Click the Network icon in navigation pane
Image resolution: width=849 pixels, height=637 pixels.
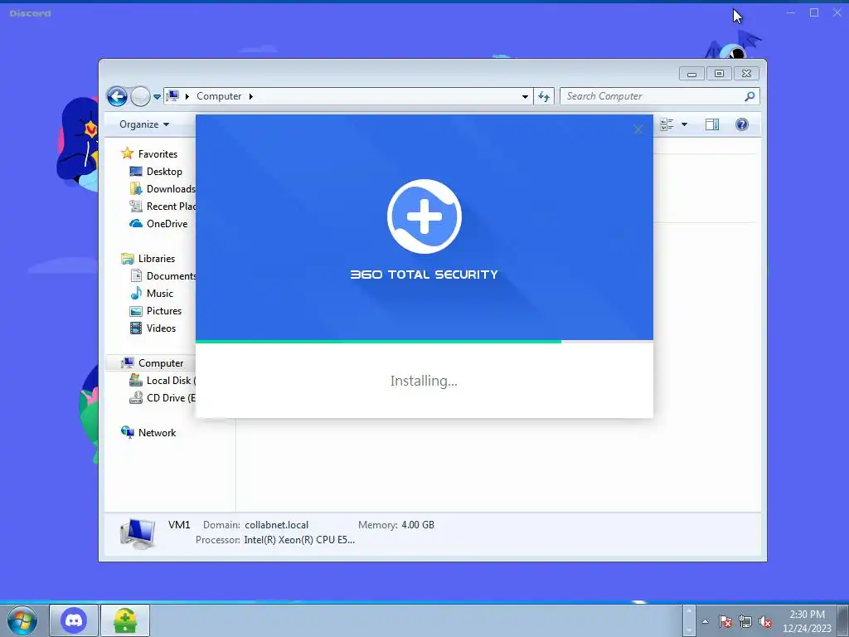[x=127, y=432]
